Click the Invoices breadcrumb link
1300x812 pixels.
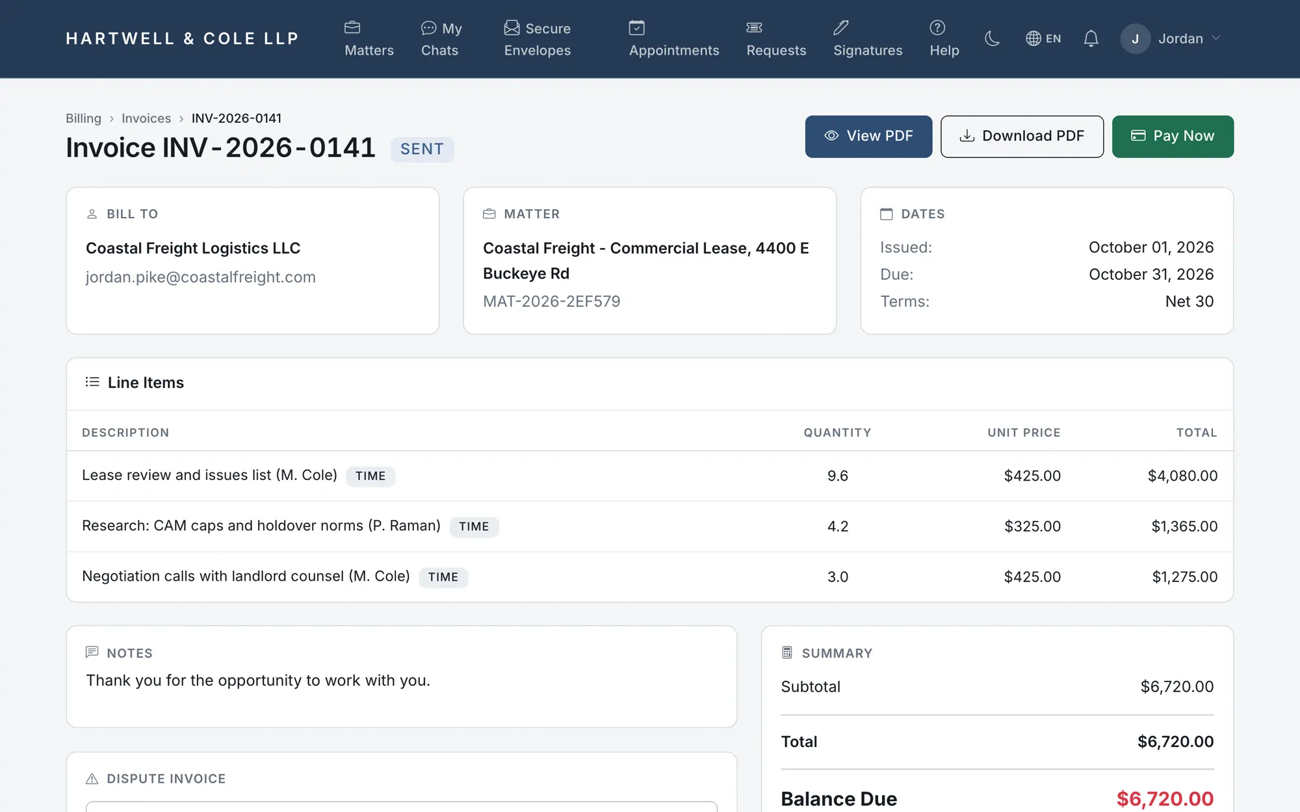point(146,118)
